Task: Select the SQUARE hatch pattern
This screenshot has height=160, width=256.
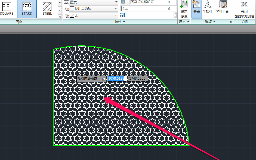Action: pyautogui.click(x=7, y=9)
